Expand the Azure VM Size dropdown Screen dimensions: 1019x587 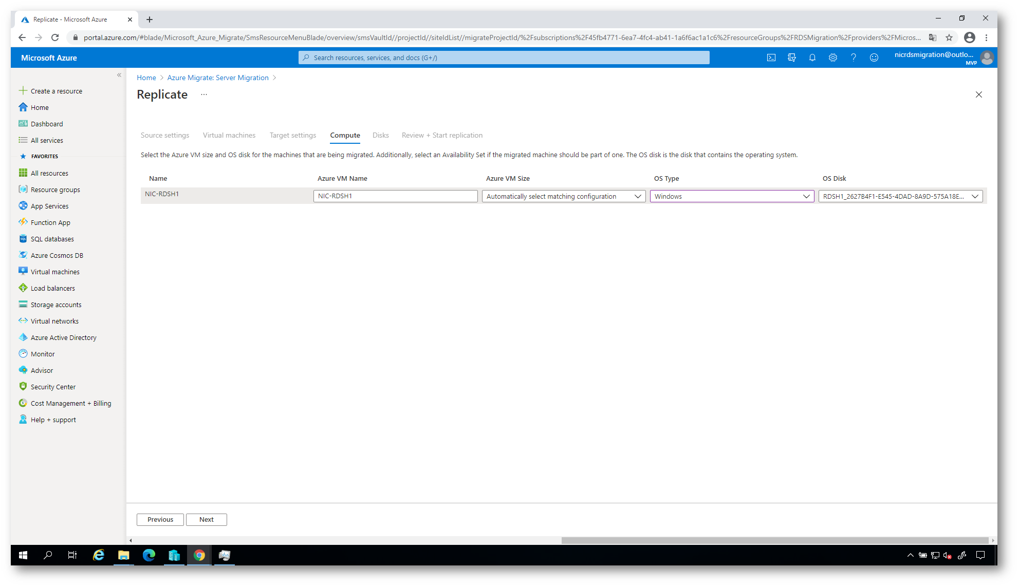(564, 196)
